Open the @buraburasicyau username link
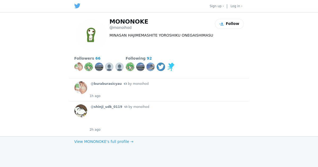Viewport: 318px width, 167px height. point(106,84)
